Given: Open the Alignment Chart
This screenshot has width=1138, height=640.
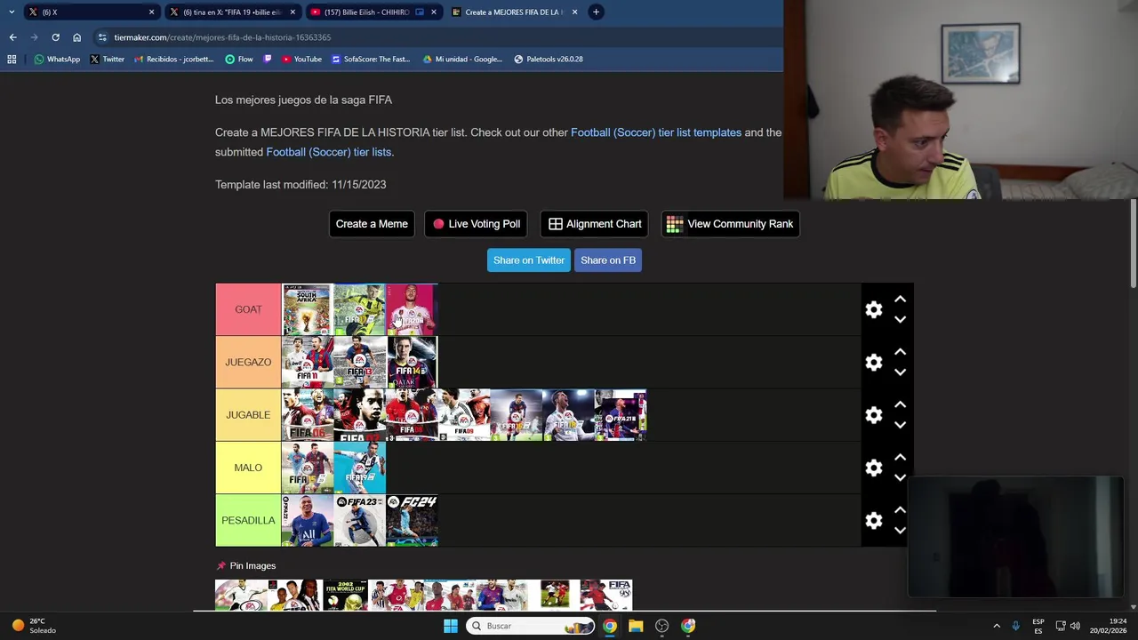Looking at the screenshot, I should (x=594, y=224).
